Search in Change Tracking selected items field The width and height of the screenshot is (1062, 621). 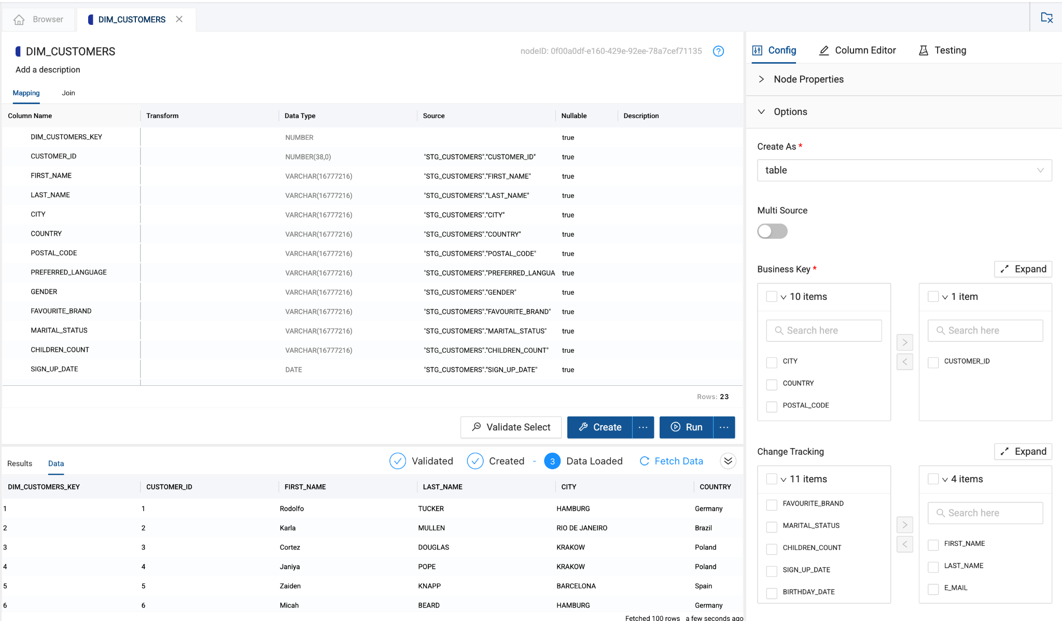985,513
